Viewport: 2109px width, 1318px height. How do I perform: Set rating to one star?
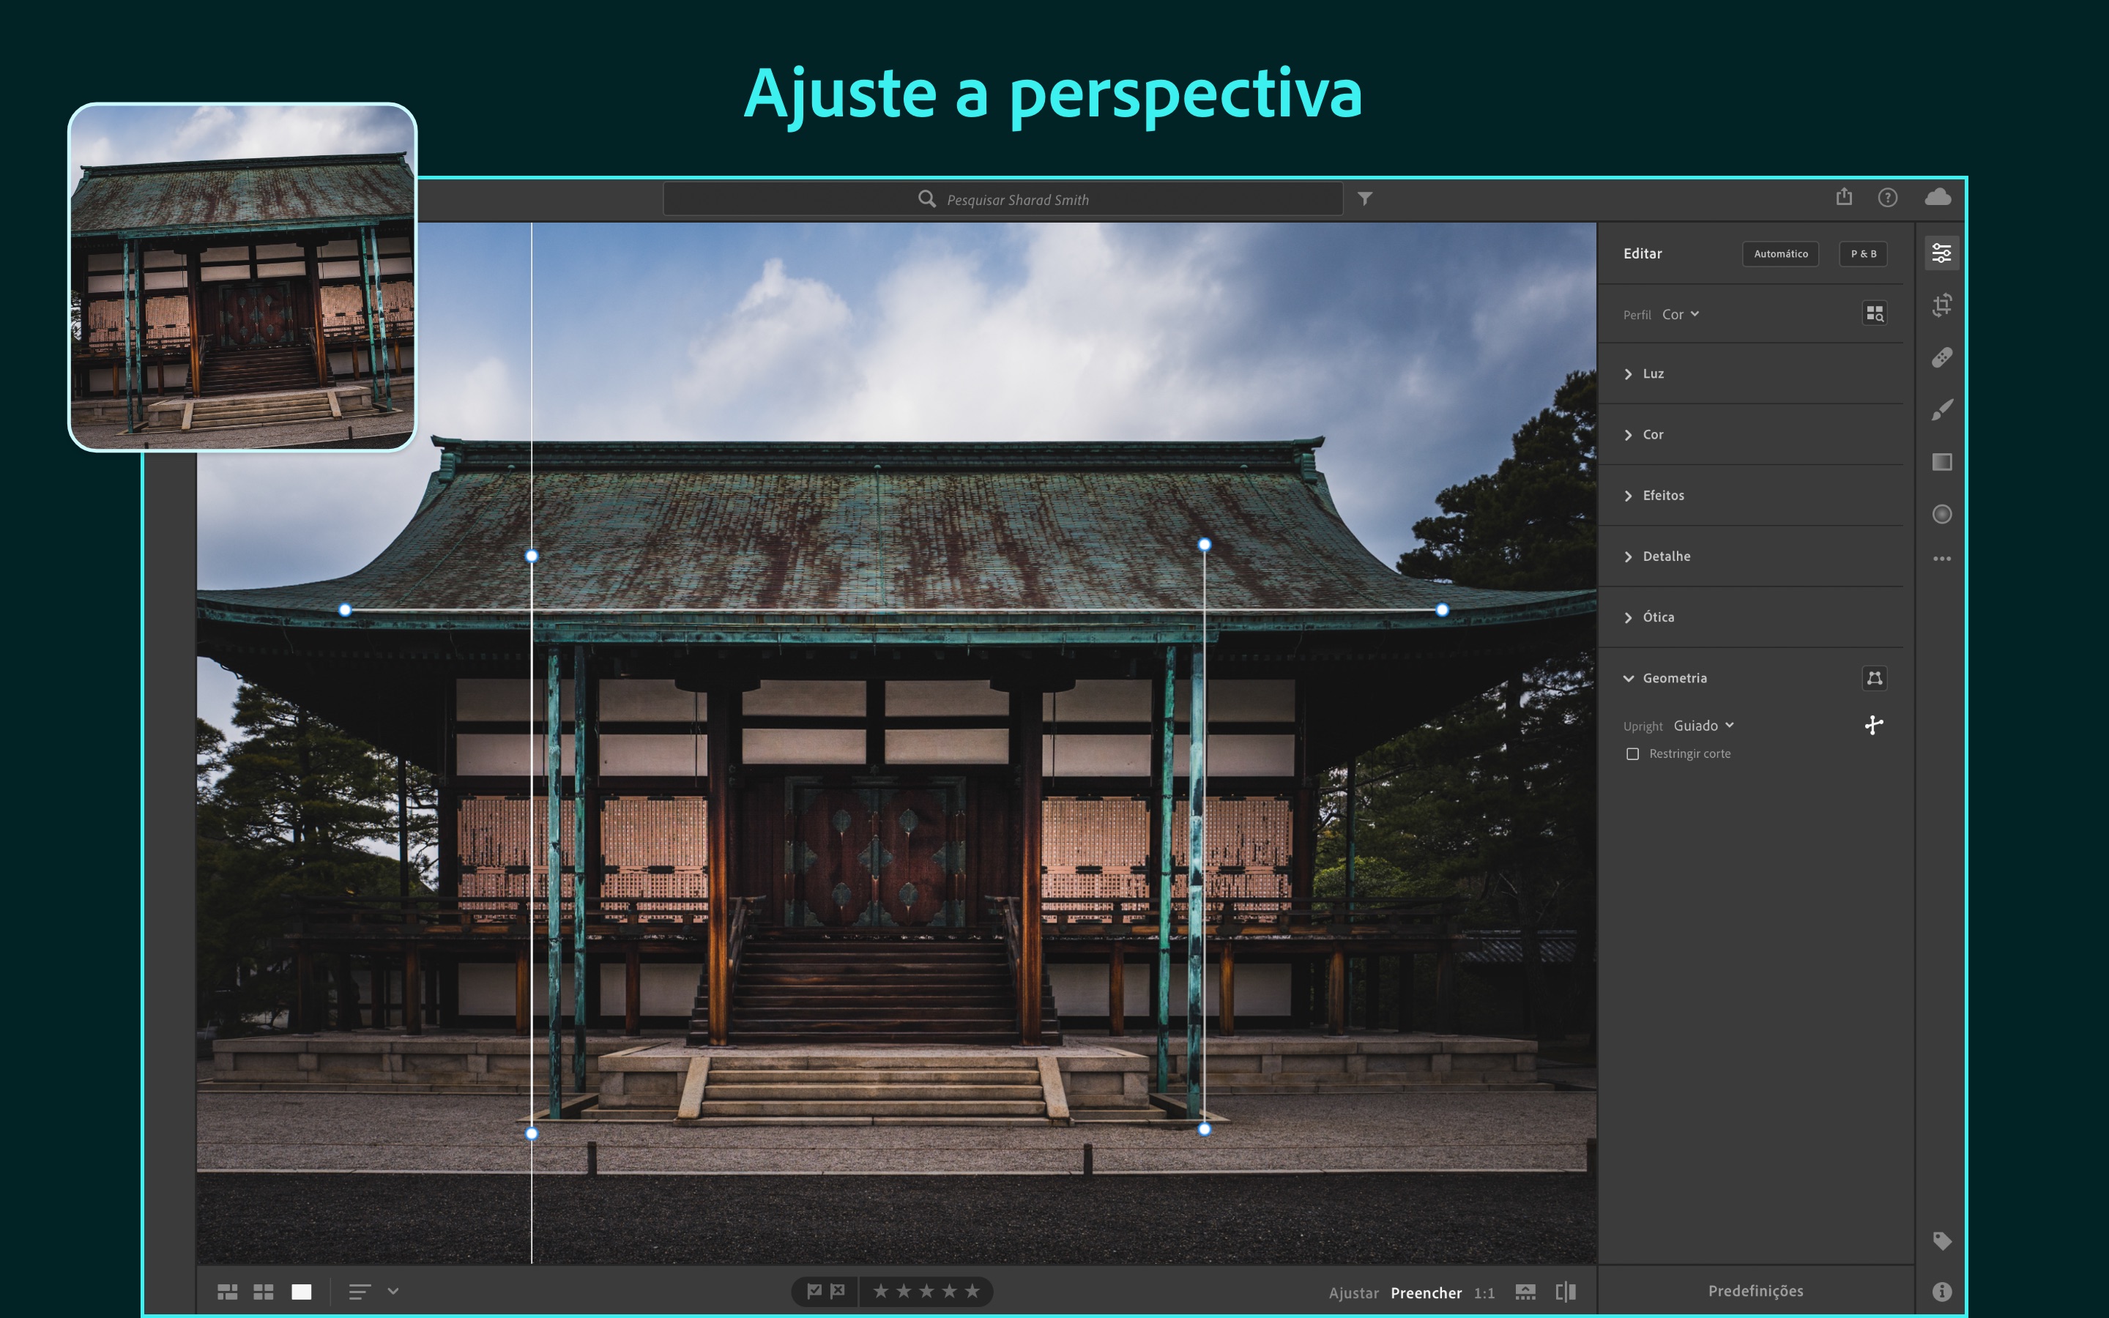(881, 1291)
